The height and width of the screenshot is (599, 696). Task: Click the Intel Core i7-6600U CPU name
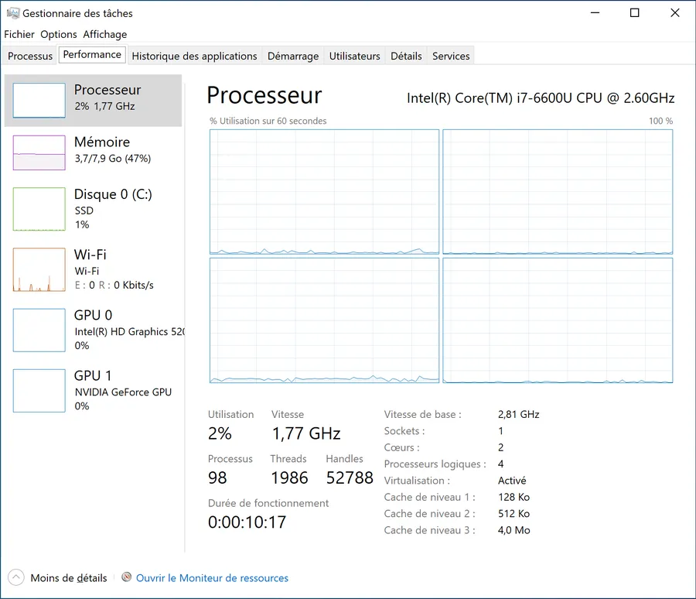pyautogui.click(x=541, y=98)
